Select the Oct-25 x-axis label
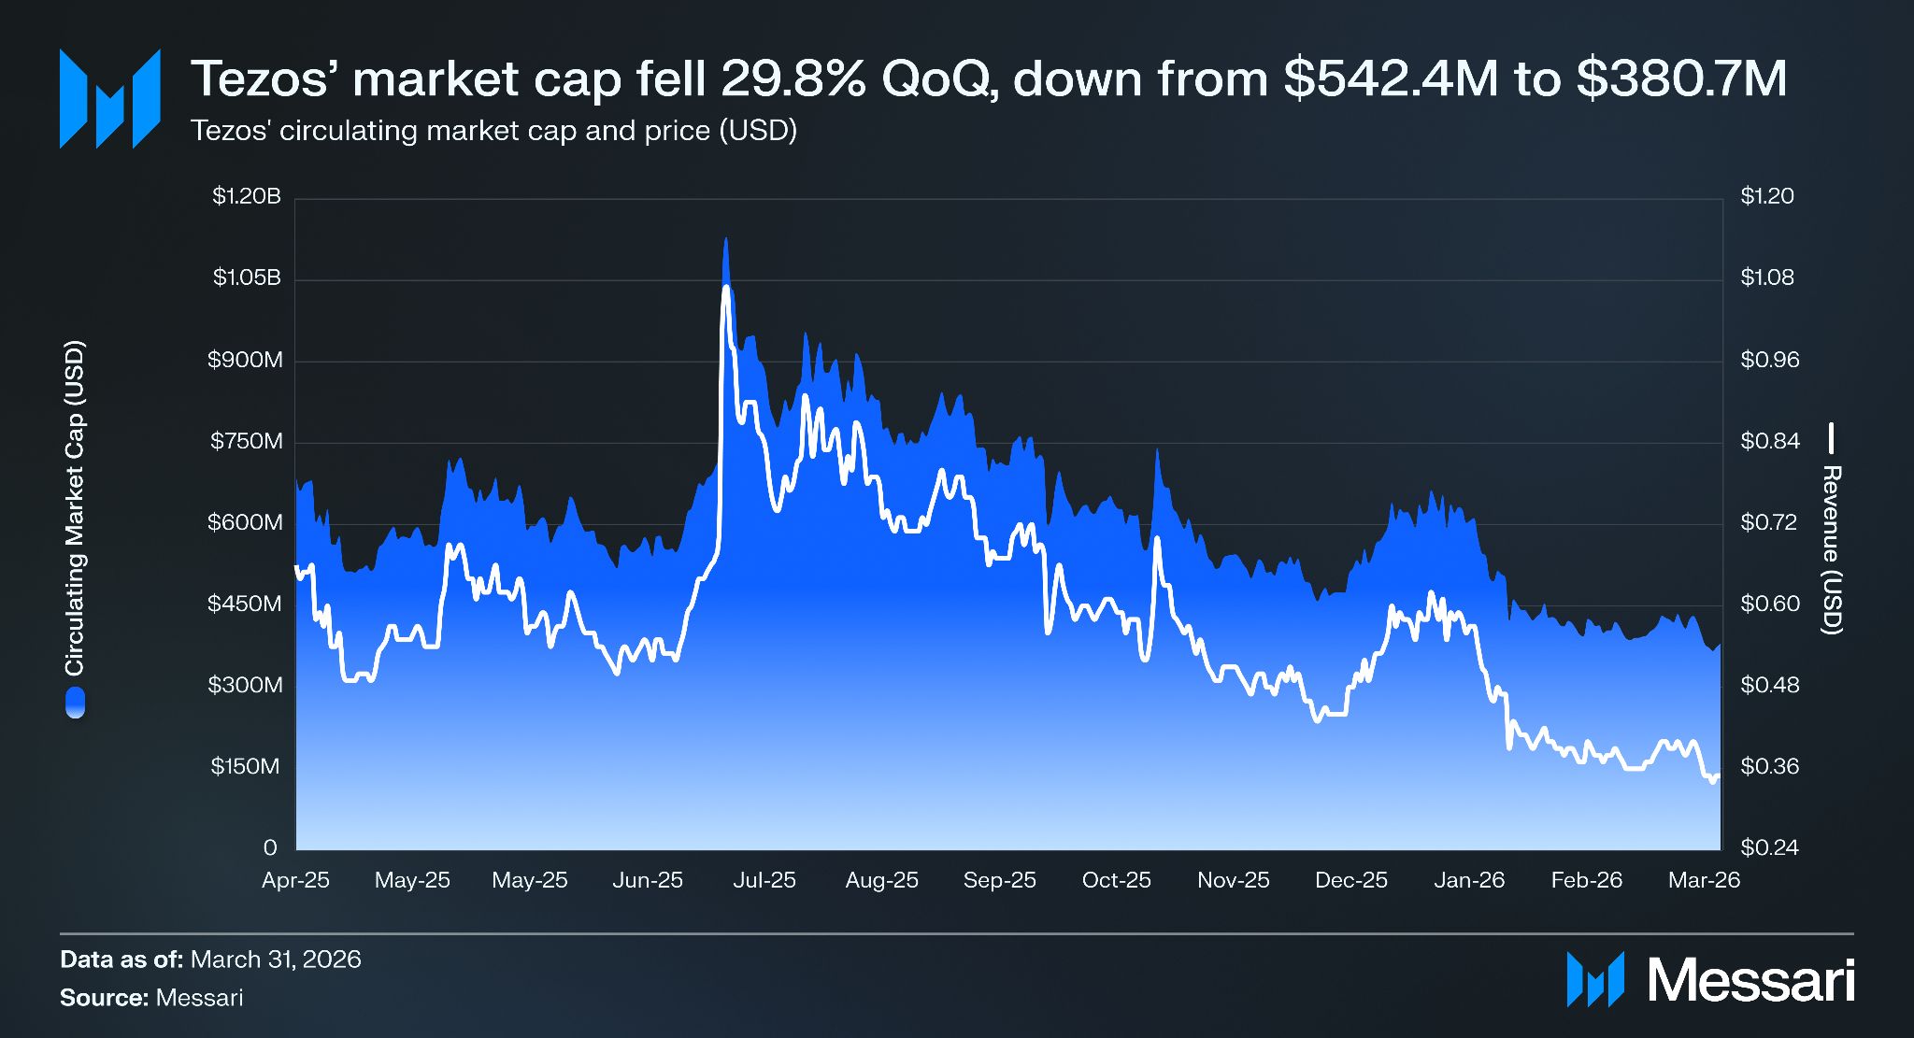1914x1038 pixels. click(x=1117, y=880)
